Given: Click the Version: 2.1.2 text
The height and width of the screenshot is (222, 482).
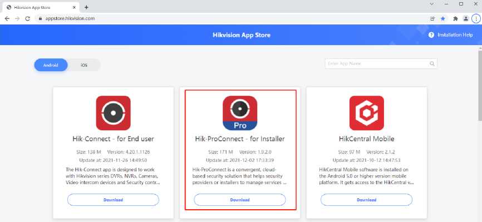Looking at the screenshot, I should pos(381,152).
